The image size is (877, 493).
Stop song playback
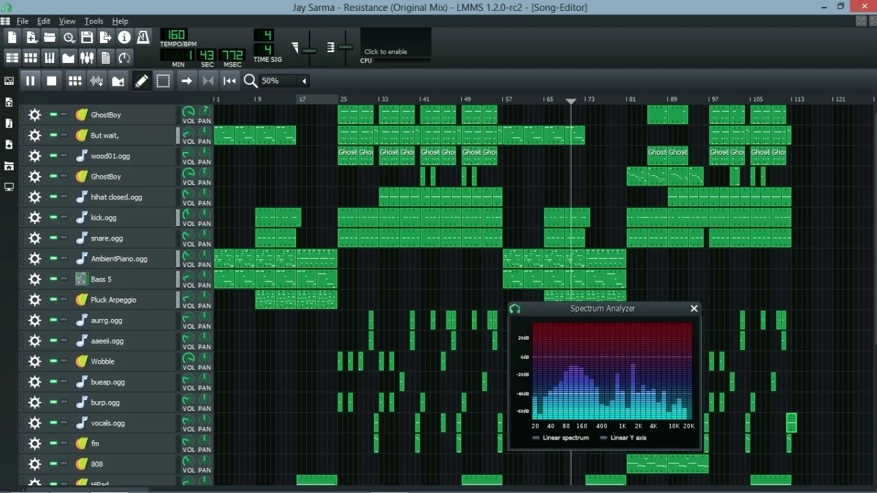[x=51, y=81]
